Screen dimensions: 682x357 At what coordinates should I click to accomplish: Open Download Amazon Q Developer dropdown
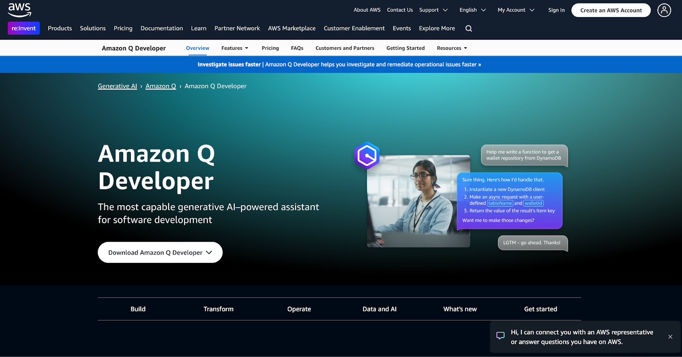coord(160,252)
